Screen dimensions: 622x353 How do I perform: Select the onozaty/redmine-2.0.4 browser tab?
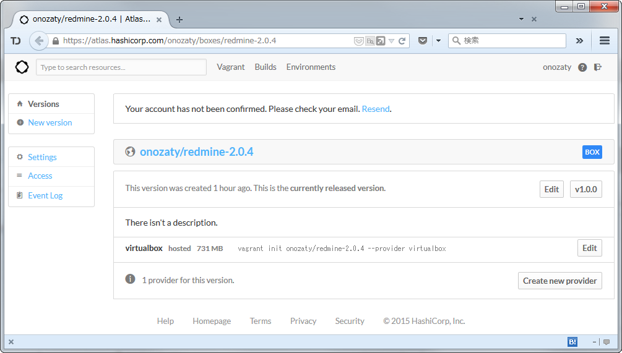tap(92, 19)
